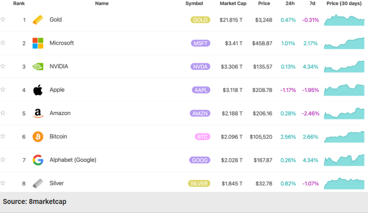Image resolution: width=368 pixels, height=213 pixels.
Task: Open the Amazon asset link
Action: pyautogui.click(x=60, y=113)
